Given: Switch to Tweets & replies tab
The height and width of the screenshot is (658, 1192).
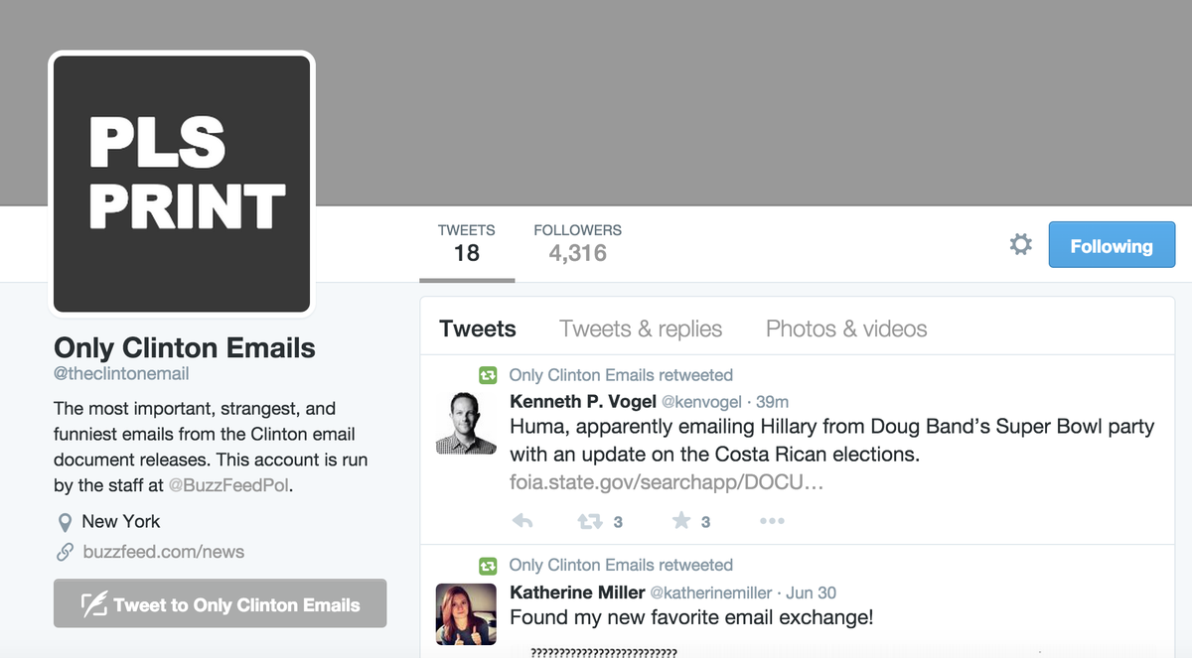Looking at the screenshot, I should [x=641, y=329].
